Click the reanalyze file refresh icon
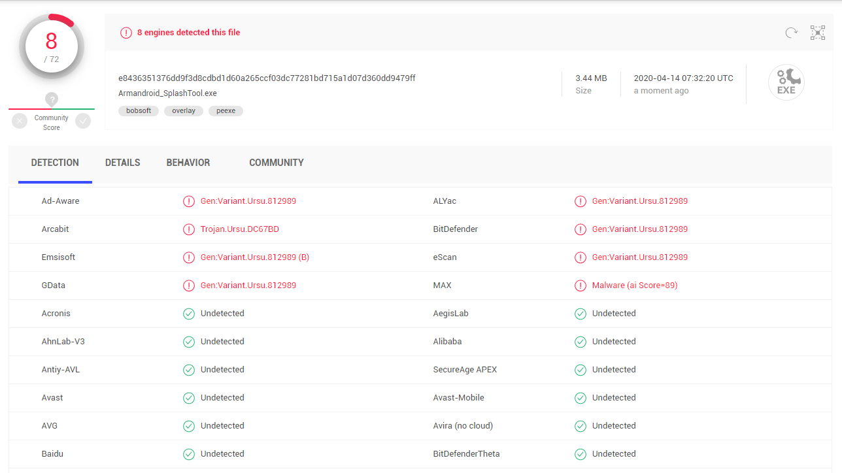 coord(791,33)
